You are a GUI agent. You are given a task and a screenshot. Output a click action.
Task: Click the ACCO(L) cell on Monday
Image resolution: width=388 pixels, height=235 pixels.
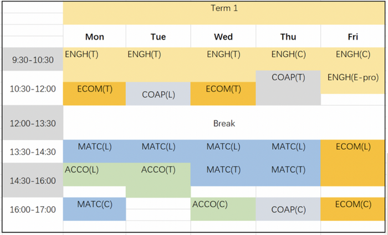95,174
